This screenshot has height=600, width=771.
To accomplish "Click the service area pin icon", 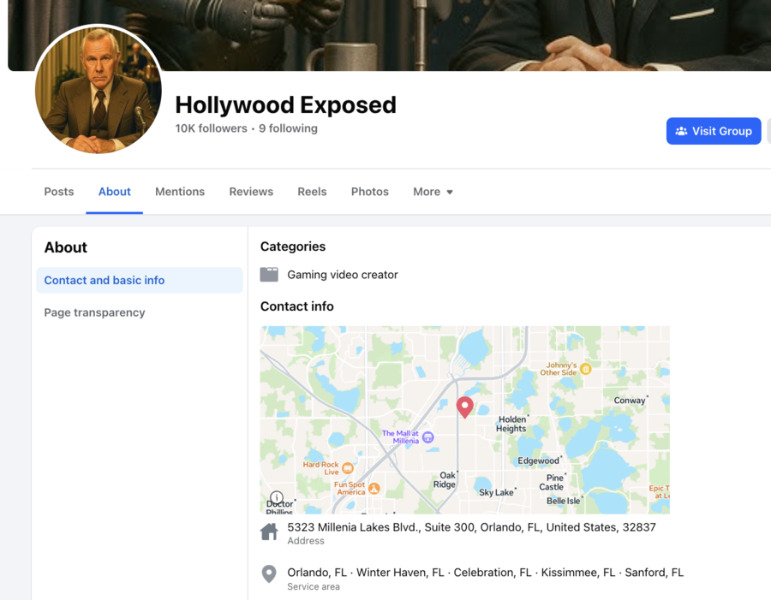I will 269,573.
